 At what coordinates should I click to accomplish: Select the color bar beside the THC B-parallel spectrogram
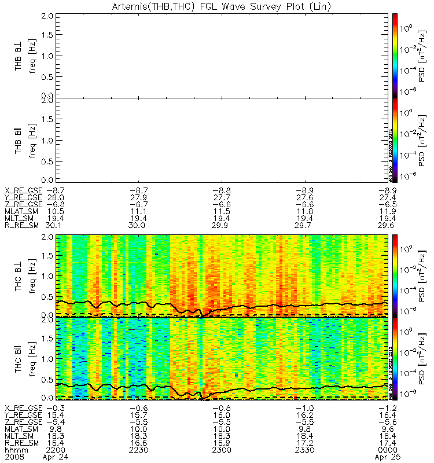click(x=395, y=359)
